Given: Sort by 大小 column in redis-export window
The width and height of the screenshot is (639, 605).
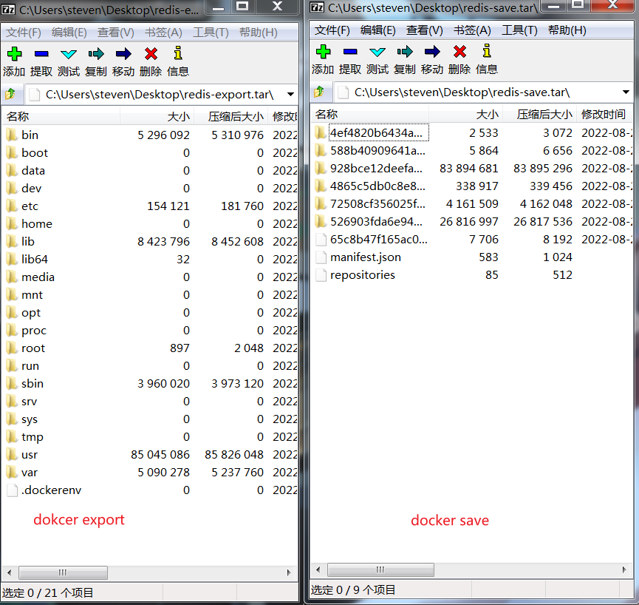Looking at the screenshot, I should tap(157, 117).
